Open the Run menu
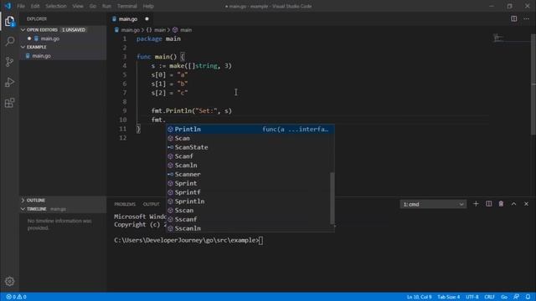The image size is (536, 301). [106, 6]
